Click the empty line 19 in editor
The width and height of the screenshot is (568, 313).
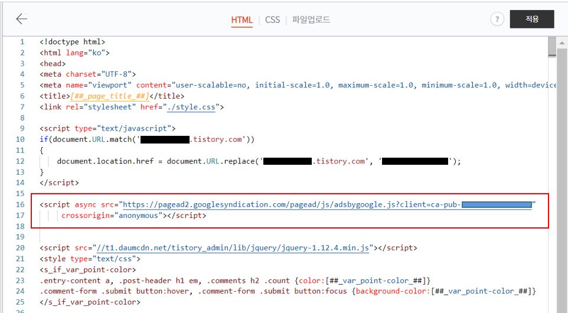coord(293,237)
